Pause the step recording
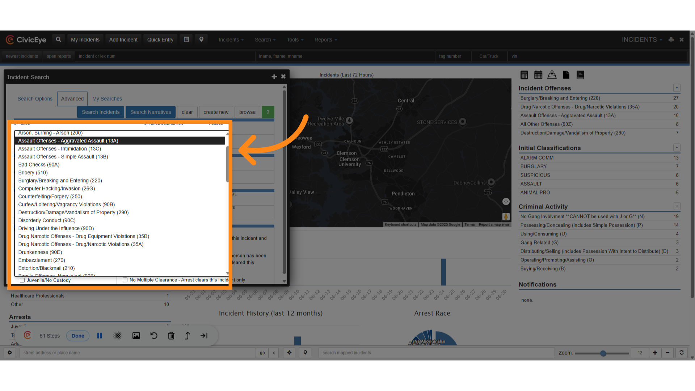The image size is (695, 391). [x=100, y=336]
